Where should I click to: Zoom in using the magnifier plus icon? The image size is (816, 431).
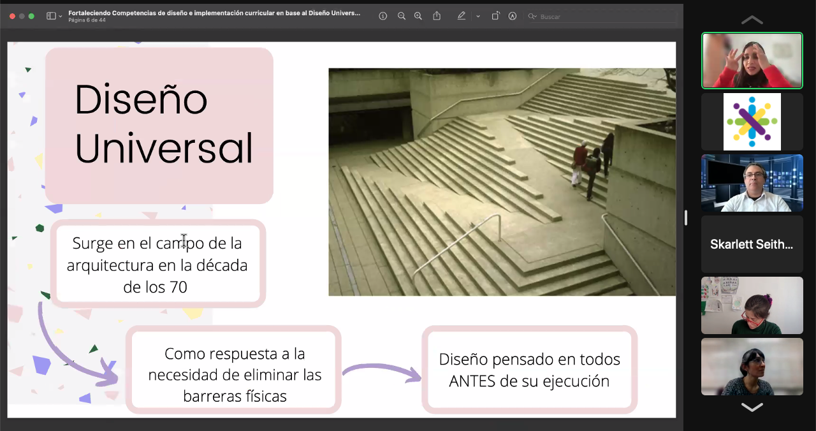(x=418, y=16)
